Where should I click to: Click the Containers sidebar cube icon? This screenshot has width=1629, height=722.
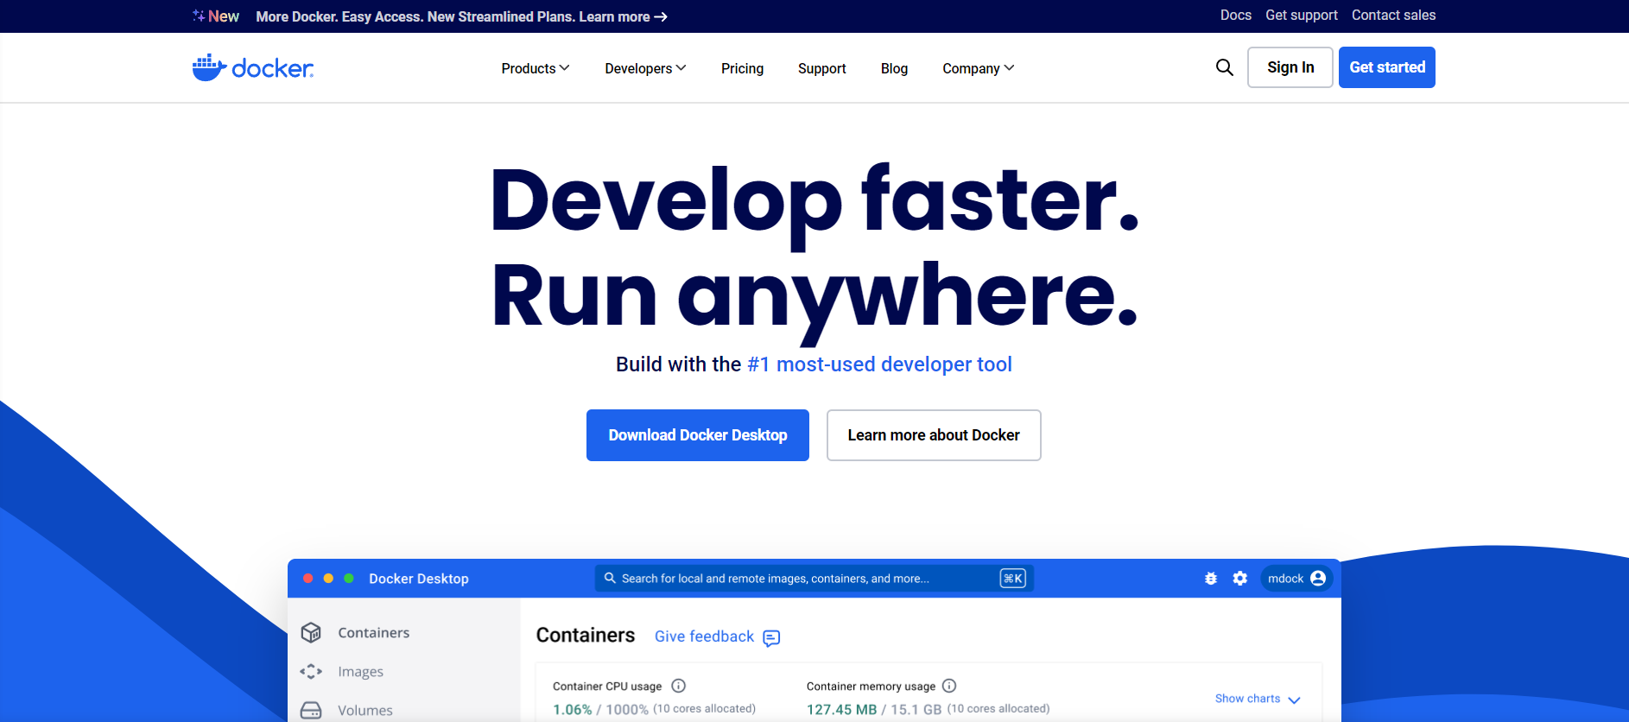(x=311, y=632)
